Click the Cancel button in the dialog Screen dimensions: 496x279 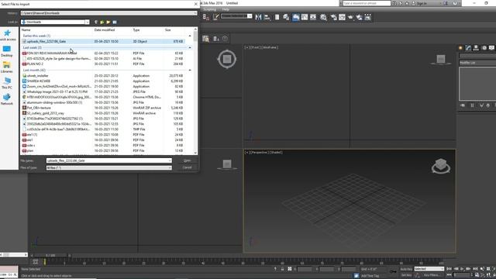[187, 167]
